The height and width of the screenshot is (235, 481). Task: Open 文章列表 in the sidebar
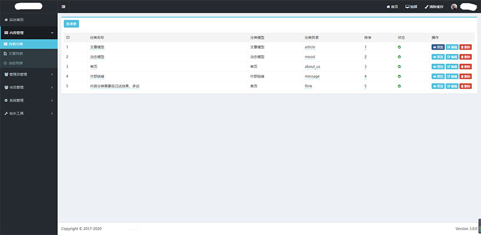tap(16, 53)
